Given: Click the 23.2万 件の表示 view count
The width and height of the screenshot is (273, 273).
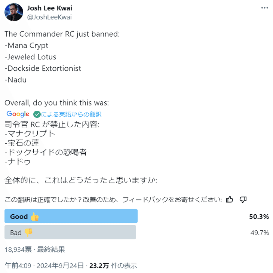Looking at the screenshot, I should point(113,266).
